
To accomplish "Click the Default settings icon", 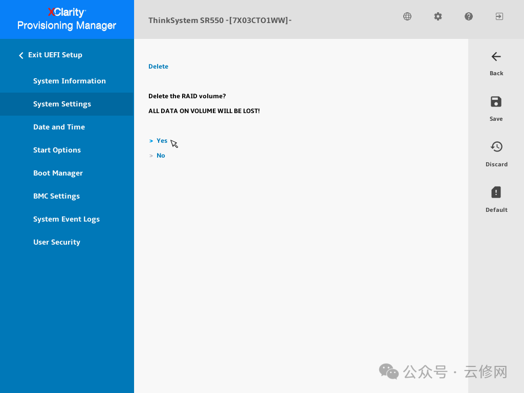I will click(x=496, y=192).
